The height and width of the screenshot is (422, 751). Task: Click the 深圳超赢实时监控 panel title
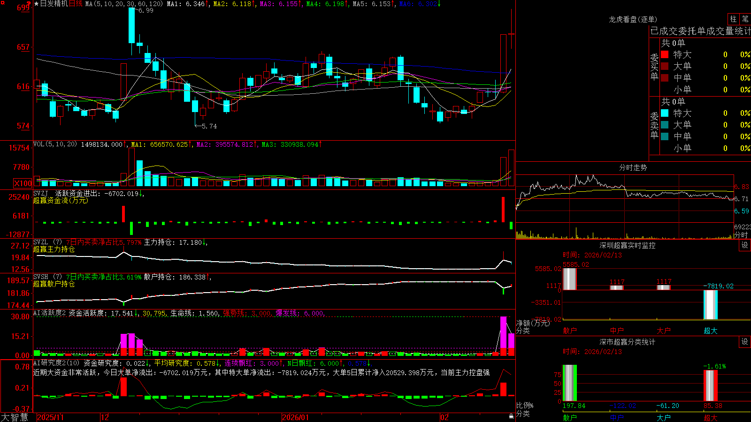pos(627,245)
